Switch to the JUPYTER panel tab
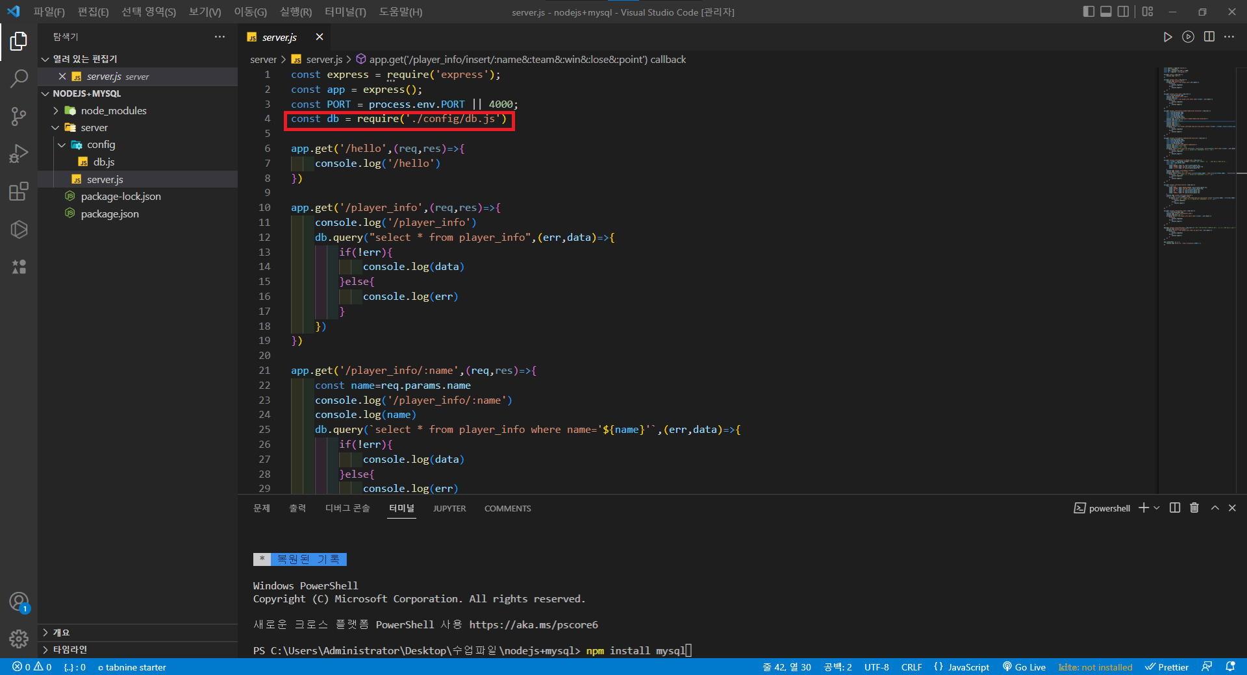This screenshot has width=1247, height=675. click(x=449, y=508)
